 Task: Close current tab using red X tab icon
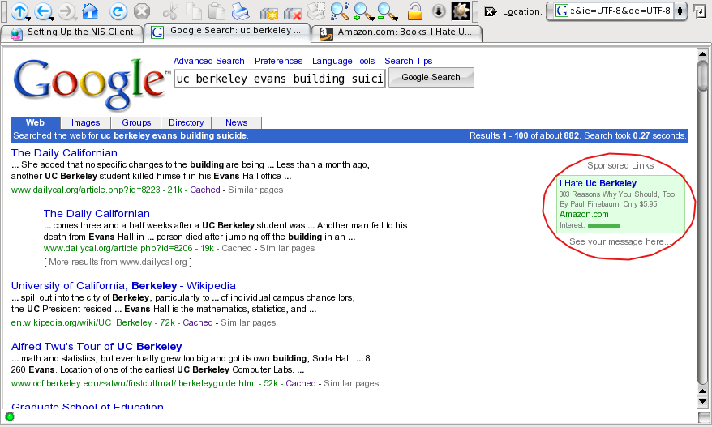pyautogui.click(x=293, y=12)
